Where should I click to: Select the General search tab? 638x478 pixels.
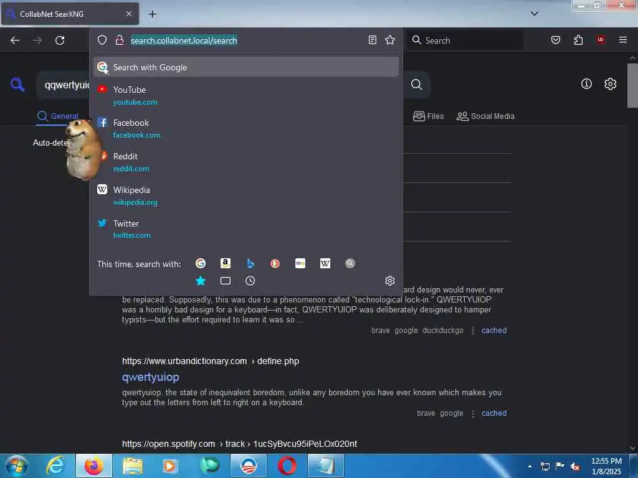pyautogui.click(x=58, y=116)
